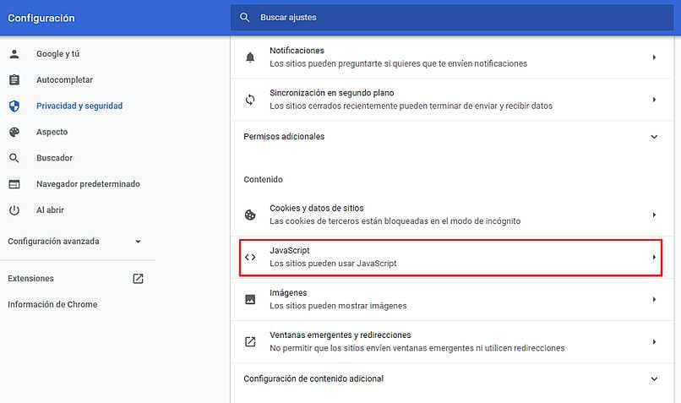Click 'No permitir que los sitios envíen' description
Image resolution: width=681 pixels, height=403 pixels.
point(417,348)
